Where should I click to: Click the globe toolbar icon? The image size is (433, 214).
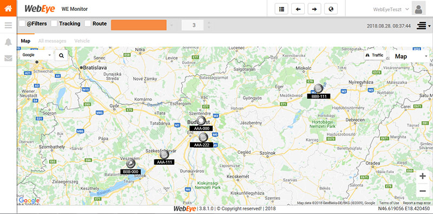331,9
